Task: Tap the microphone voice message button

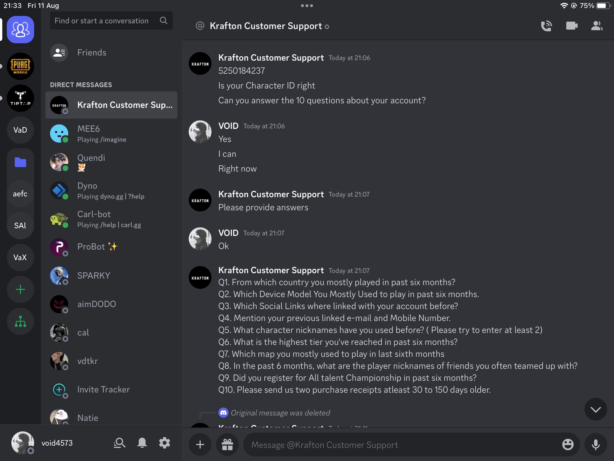Action: point(596,444)
